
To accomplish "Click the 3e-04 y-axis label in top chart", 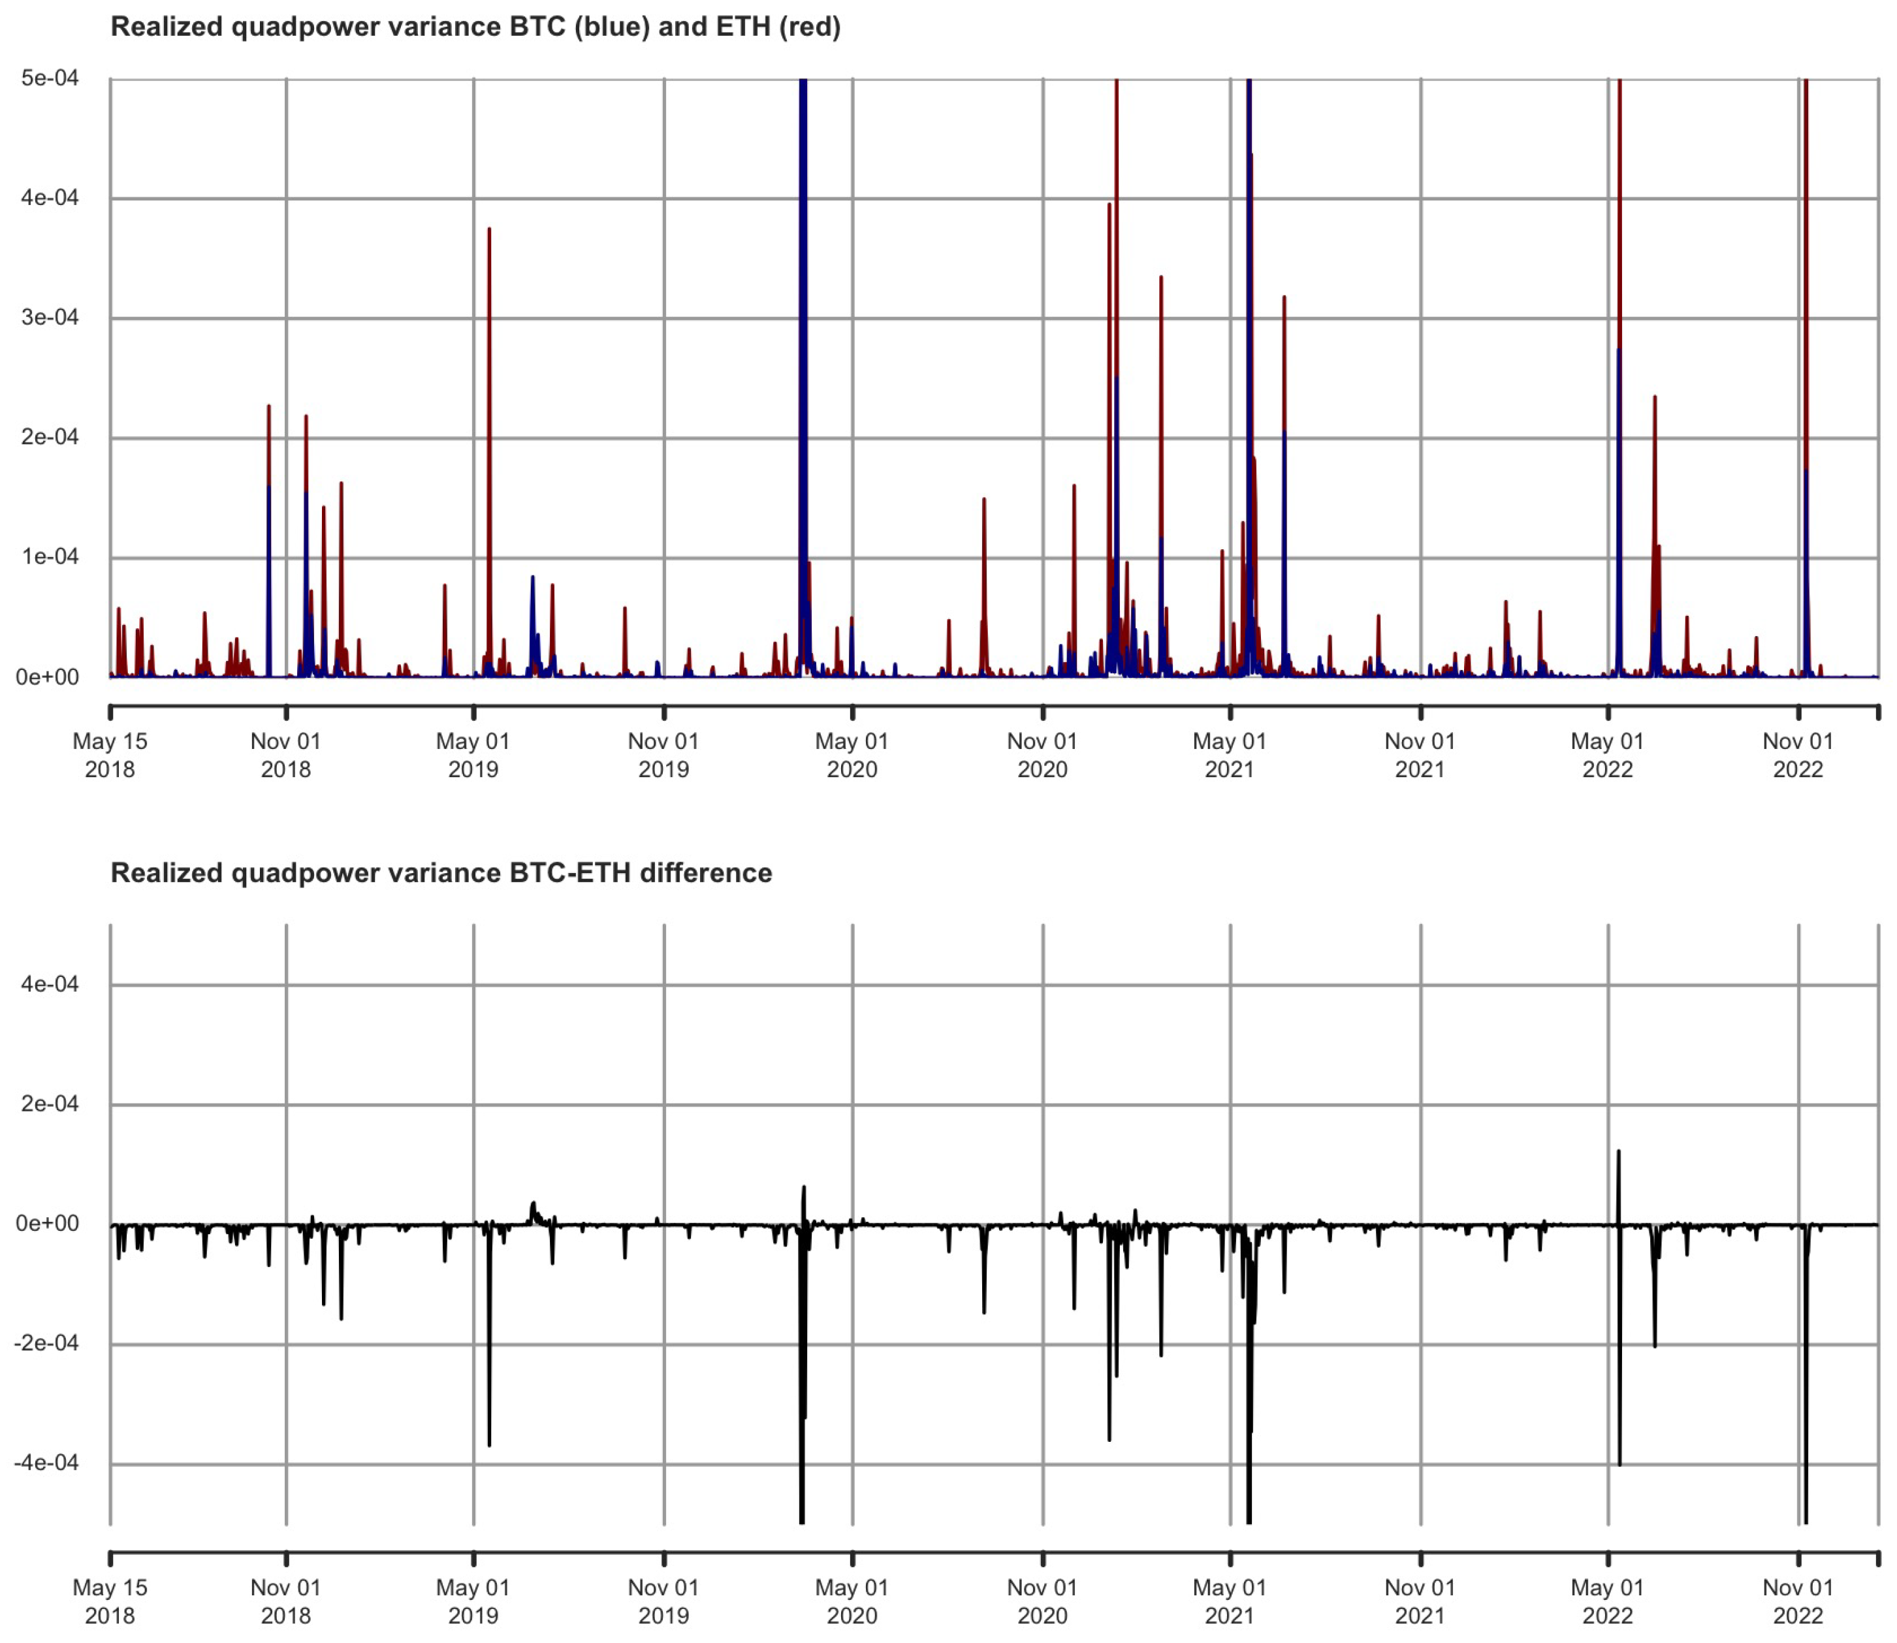I will point(50,317).
